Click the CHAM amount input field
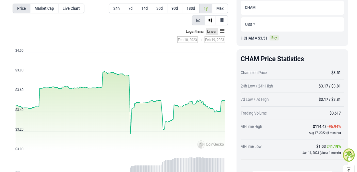 (x=302, y=8)
